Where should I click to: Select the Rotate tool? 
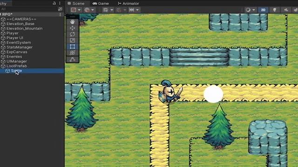[x=72, y=34]
